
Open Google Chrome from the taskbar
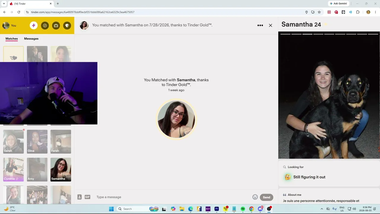tap(251, 209)
